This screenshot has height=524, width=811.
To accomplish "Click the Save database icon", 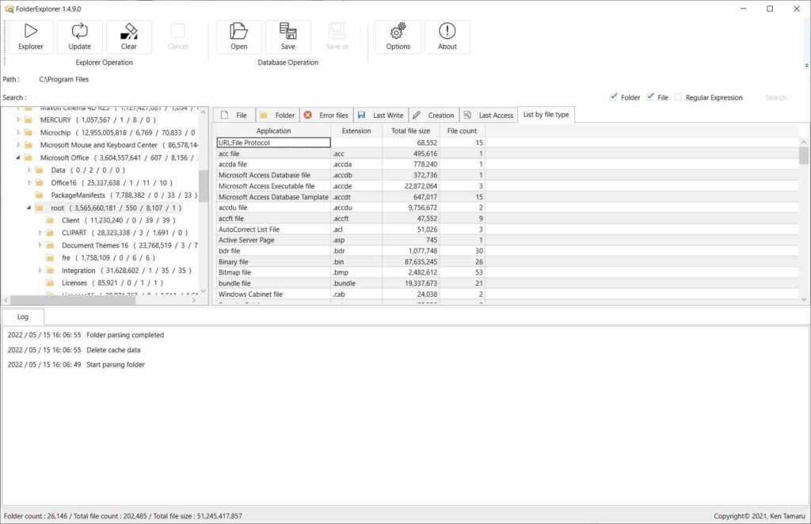I will click(287, 32).
